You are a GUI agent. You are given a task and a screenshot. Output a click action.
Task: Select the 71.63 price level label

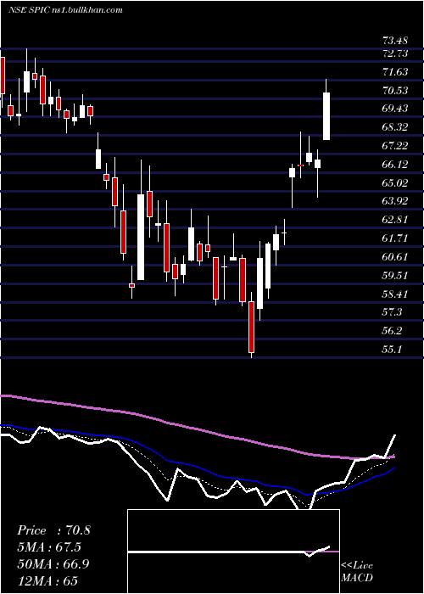tap(395, 71)
